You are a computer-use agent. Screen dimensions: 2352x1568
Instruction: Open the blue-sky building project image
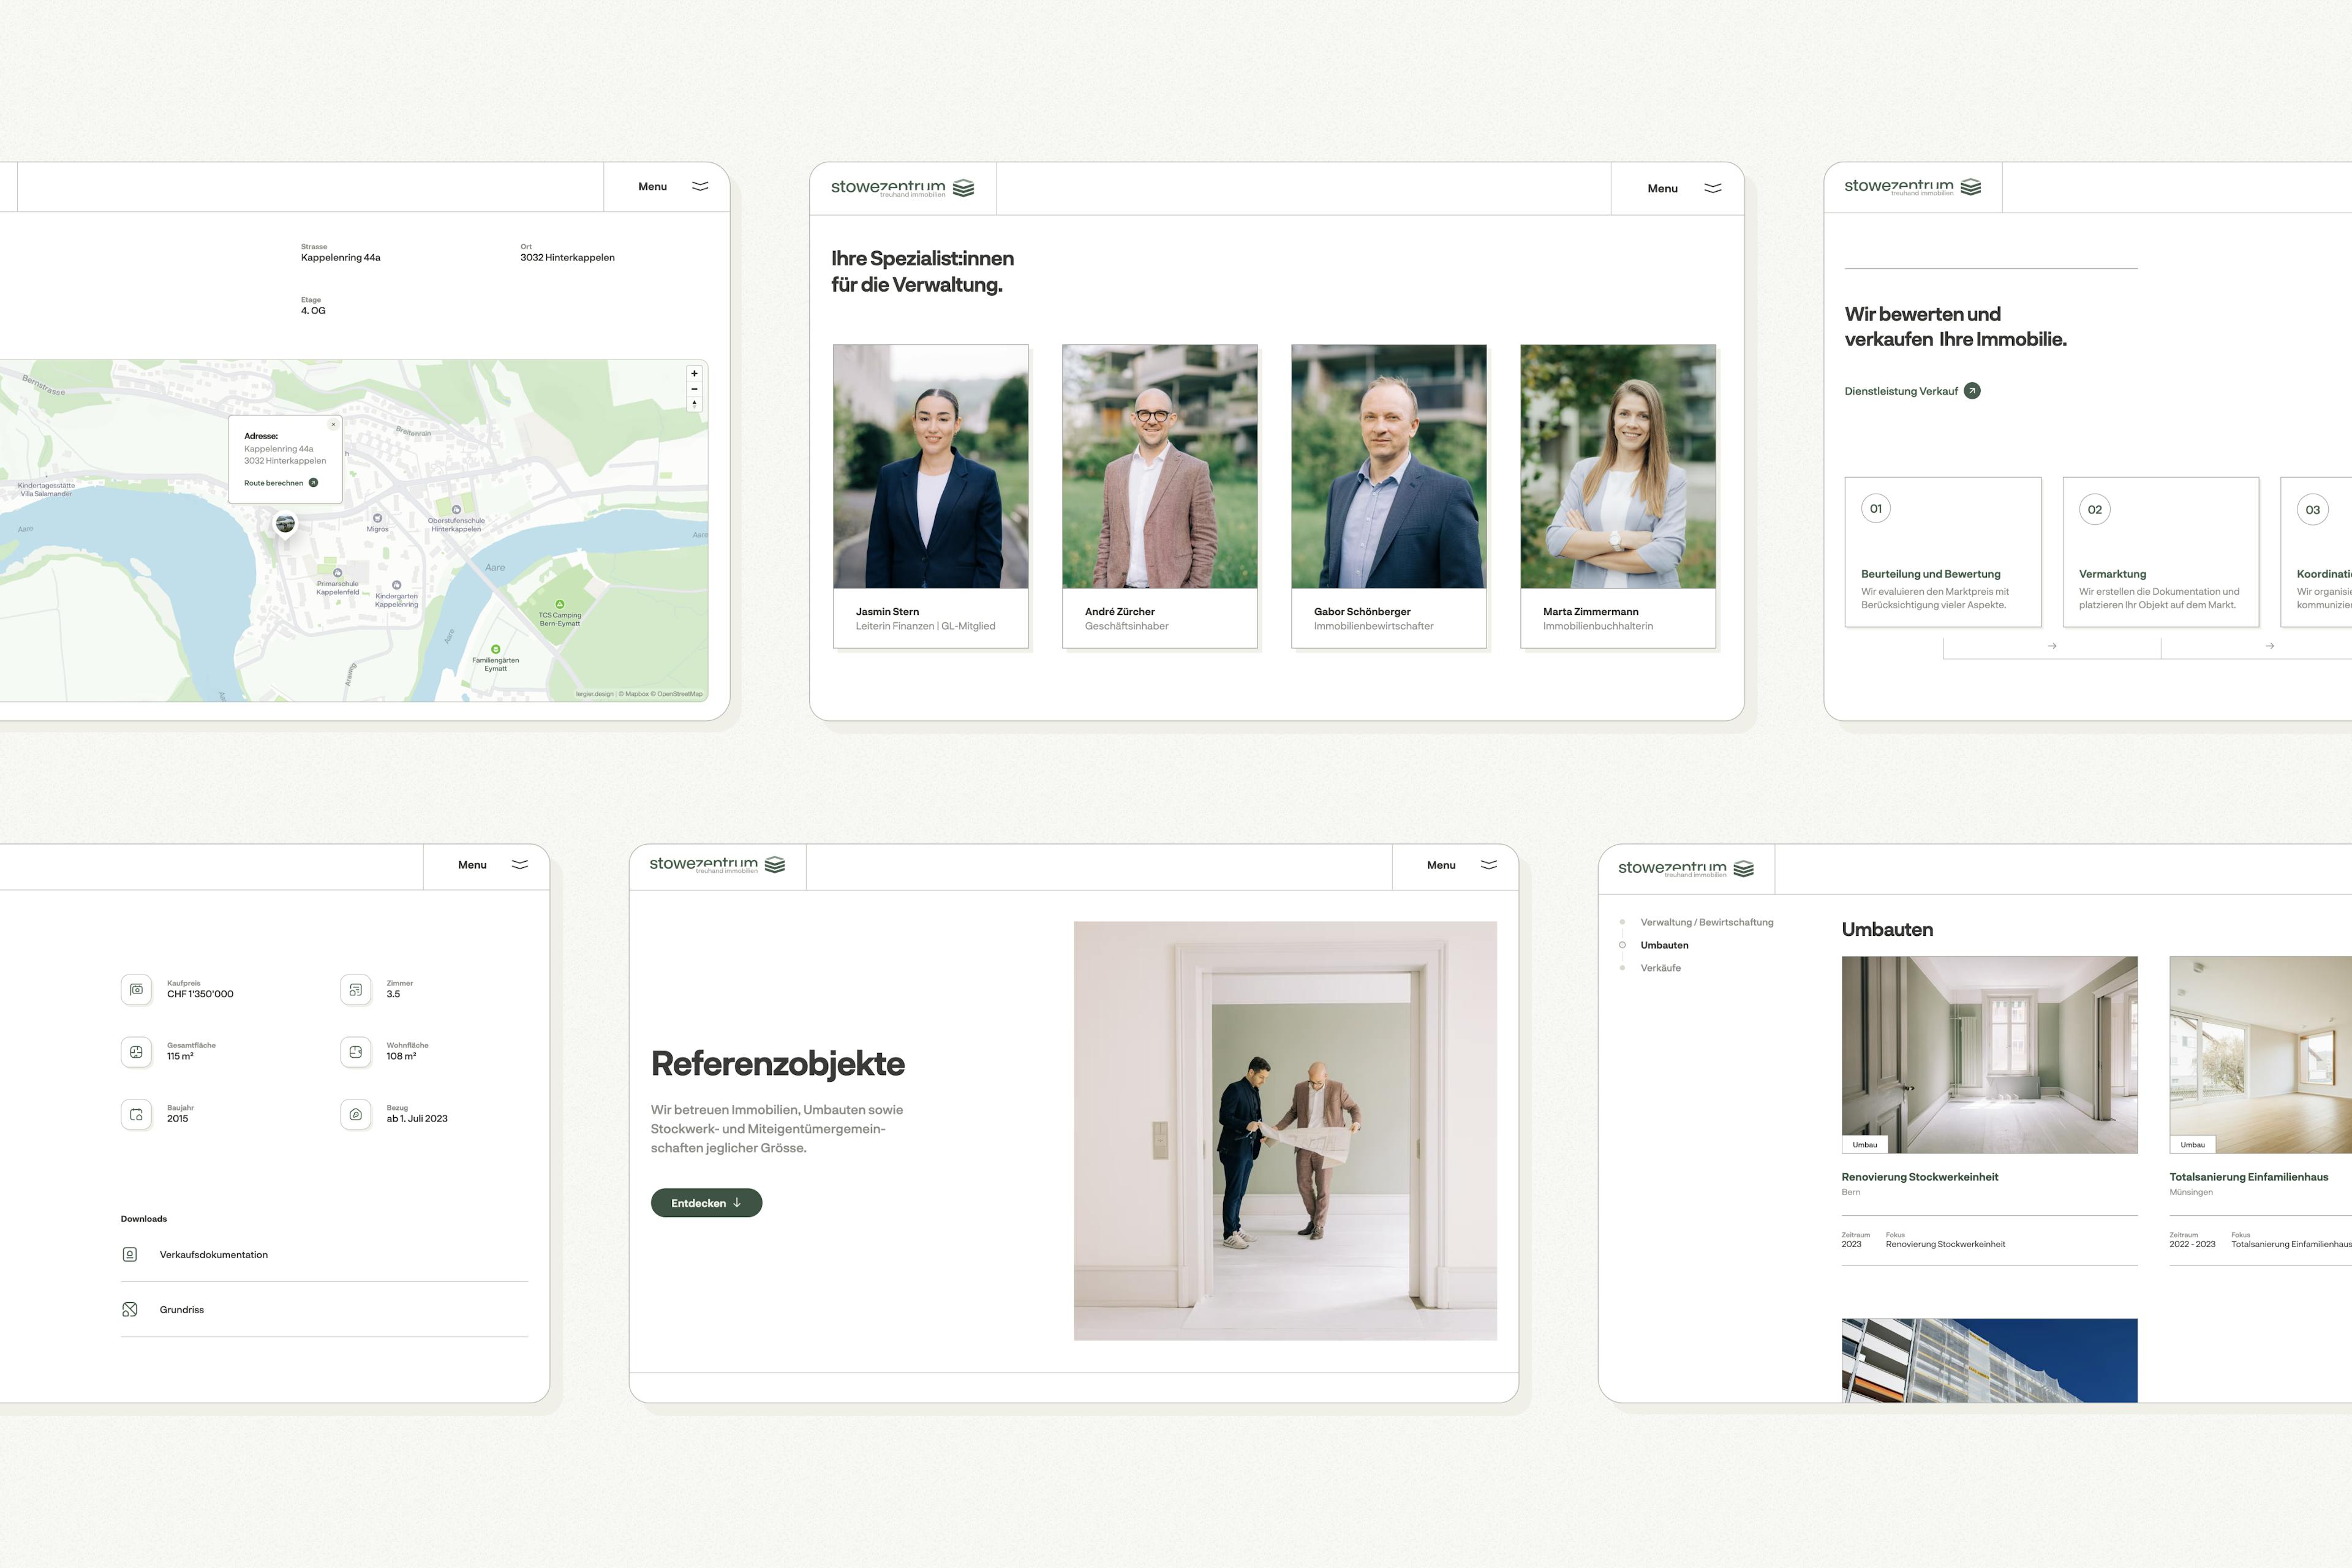click(x=1990, y=1360)
